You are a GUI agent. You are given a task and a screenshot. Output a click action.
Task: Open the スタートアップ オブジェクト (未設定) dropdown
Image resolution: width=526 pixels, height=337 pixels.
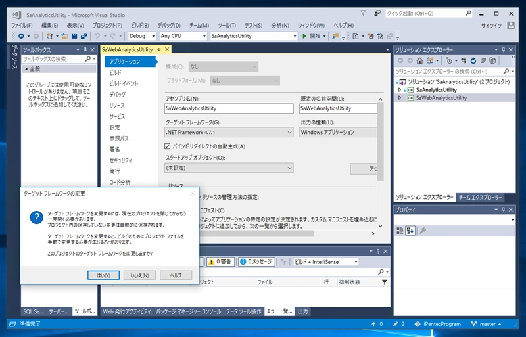click(x=229, y=168)
